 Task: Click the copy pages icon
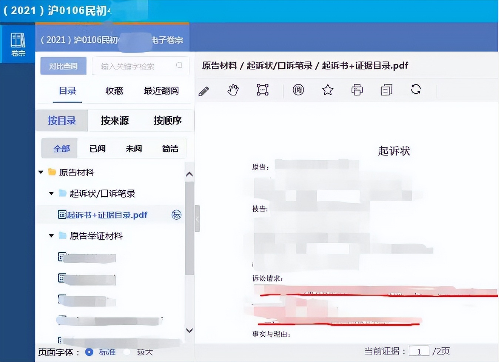(386, 90)
